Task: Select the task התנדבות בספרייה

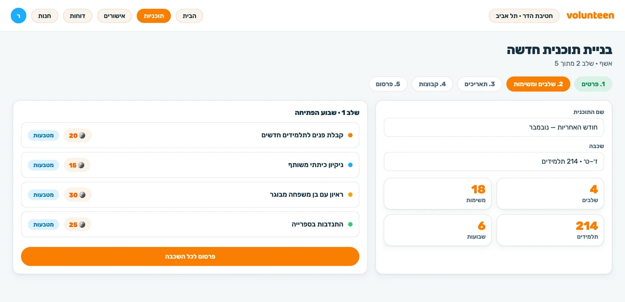Action: [190, 225]
